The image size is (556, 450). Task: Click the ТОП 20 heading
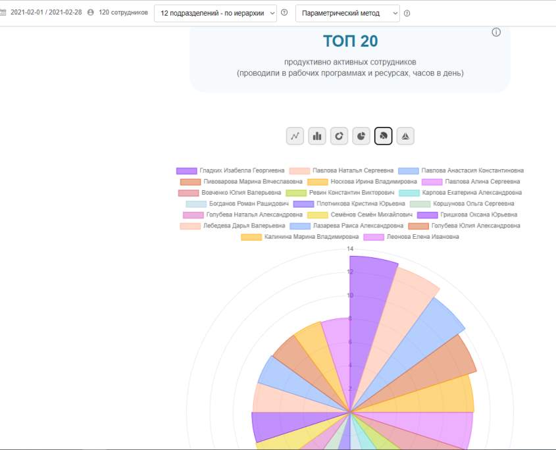click(350, 41)
